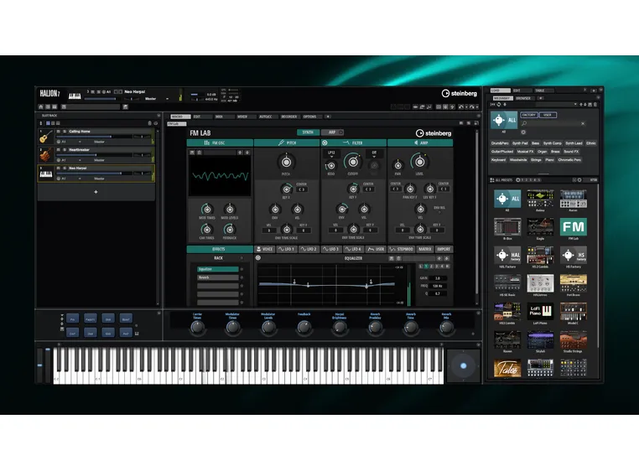Click the HALion 7 logo
Viewport: 639px width, 471px height.
click(49, 94)
